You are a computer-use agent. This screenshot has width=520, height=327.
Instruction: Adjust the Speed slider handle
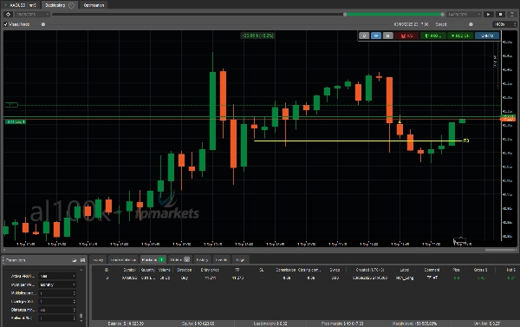pyautogui.click(x=471, y=24)
